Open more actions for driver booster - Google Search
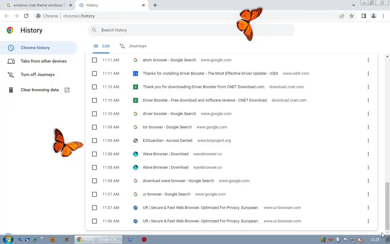Image resolution: width=390 pixels, height=244 pixels. pos(368,114)
